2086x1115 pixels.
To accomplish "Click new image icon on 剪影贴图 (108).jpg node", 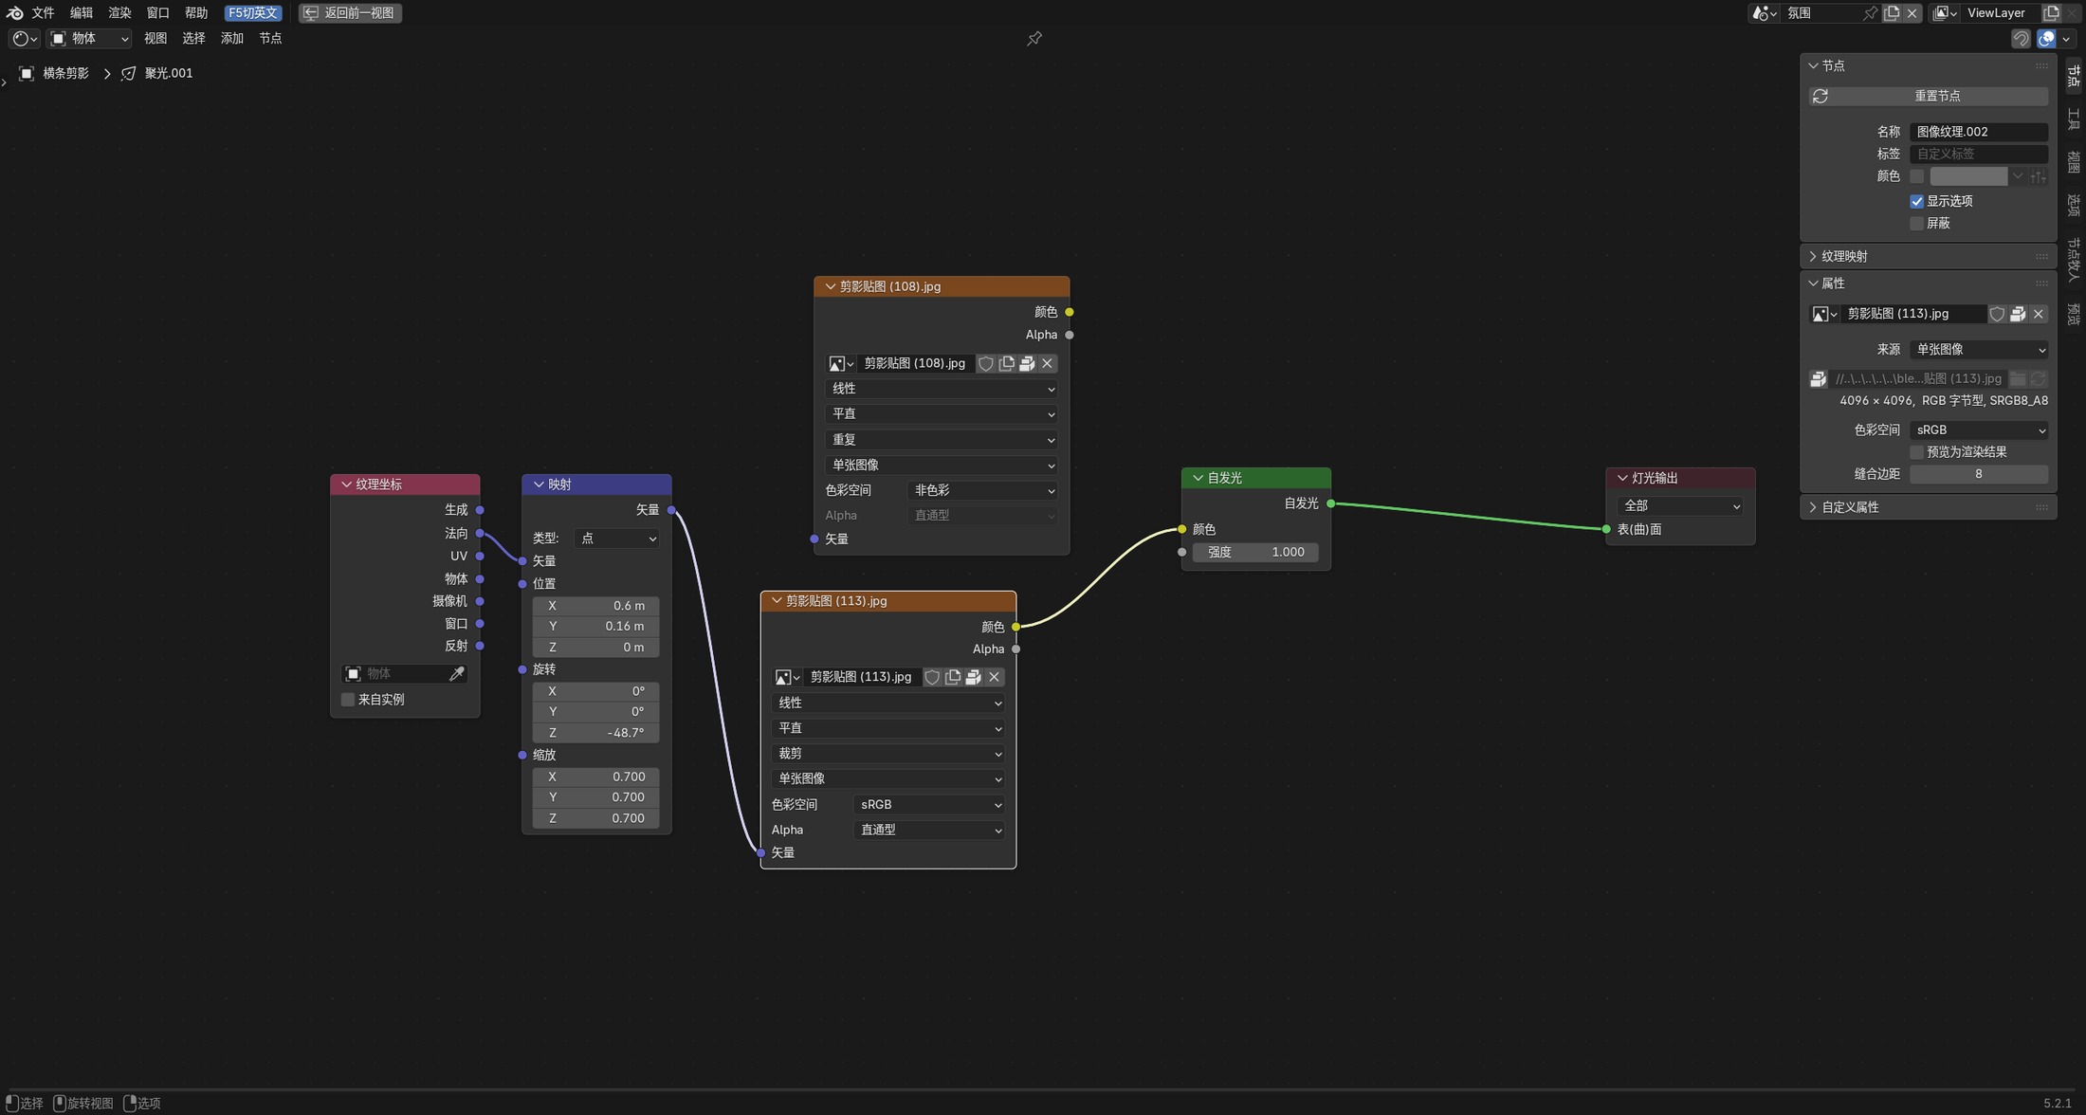I will point(1006,363).
